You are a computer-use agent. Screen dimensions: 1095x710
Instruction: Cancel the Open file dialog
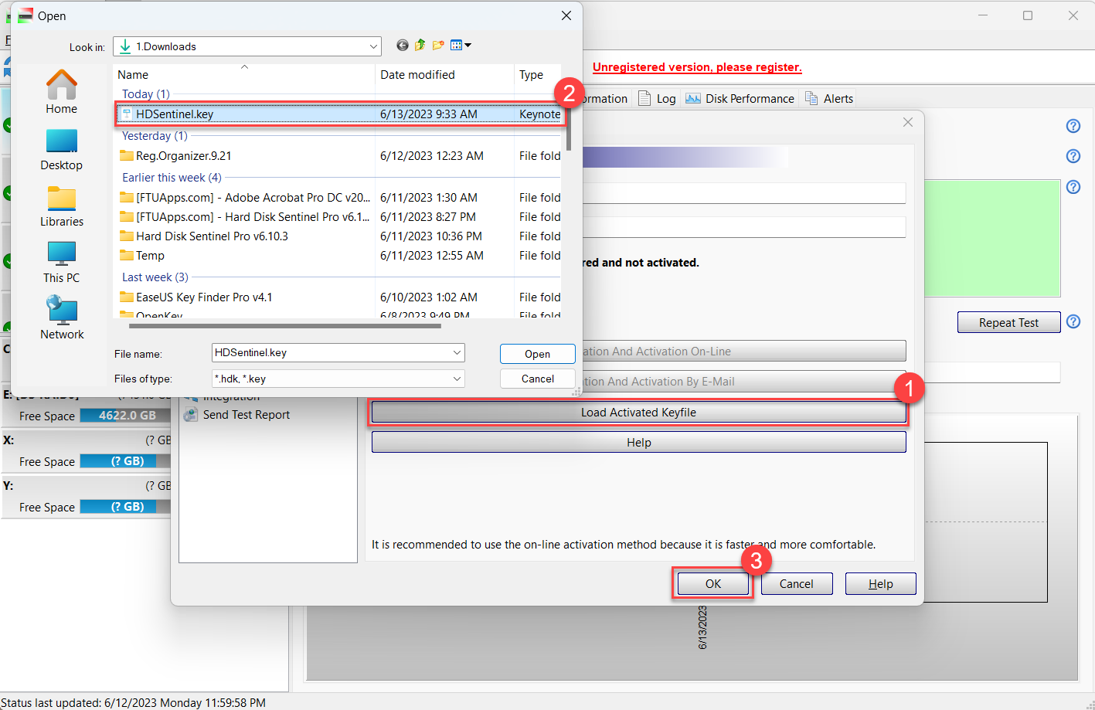pyautogui.click(x=538, y=379)
